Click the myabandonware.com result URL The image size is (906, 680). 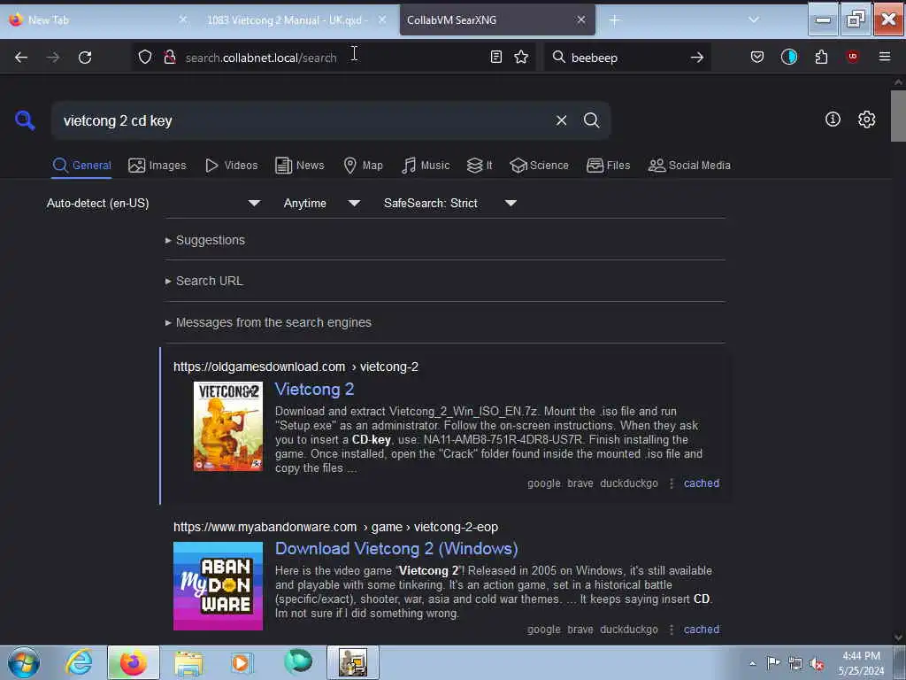click(x=335, y=527)
